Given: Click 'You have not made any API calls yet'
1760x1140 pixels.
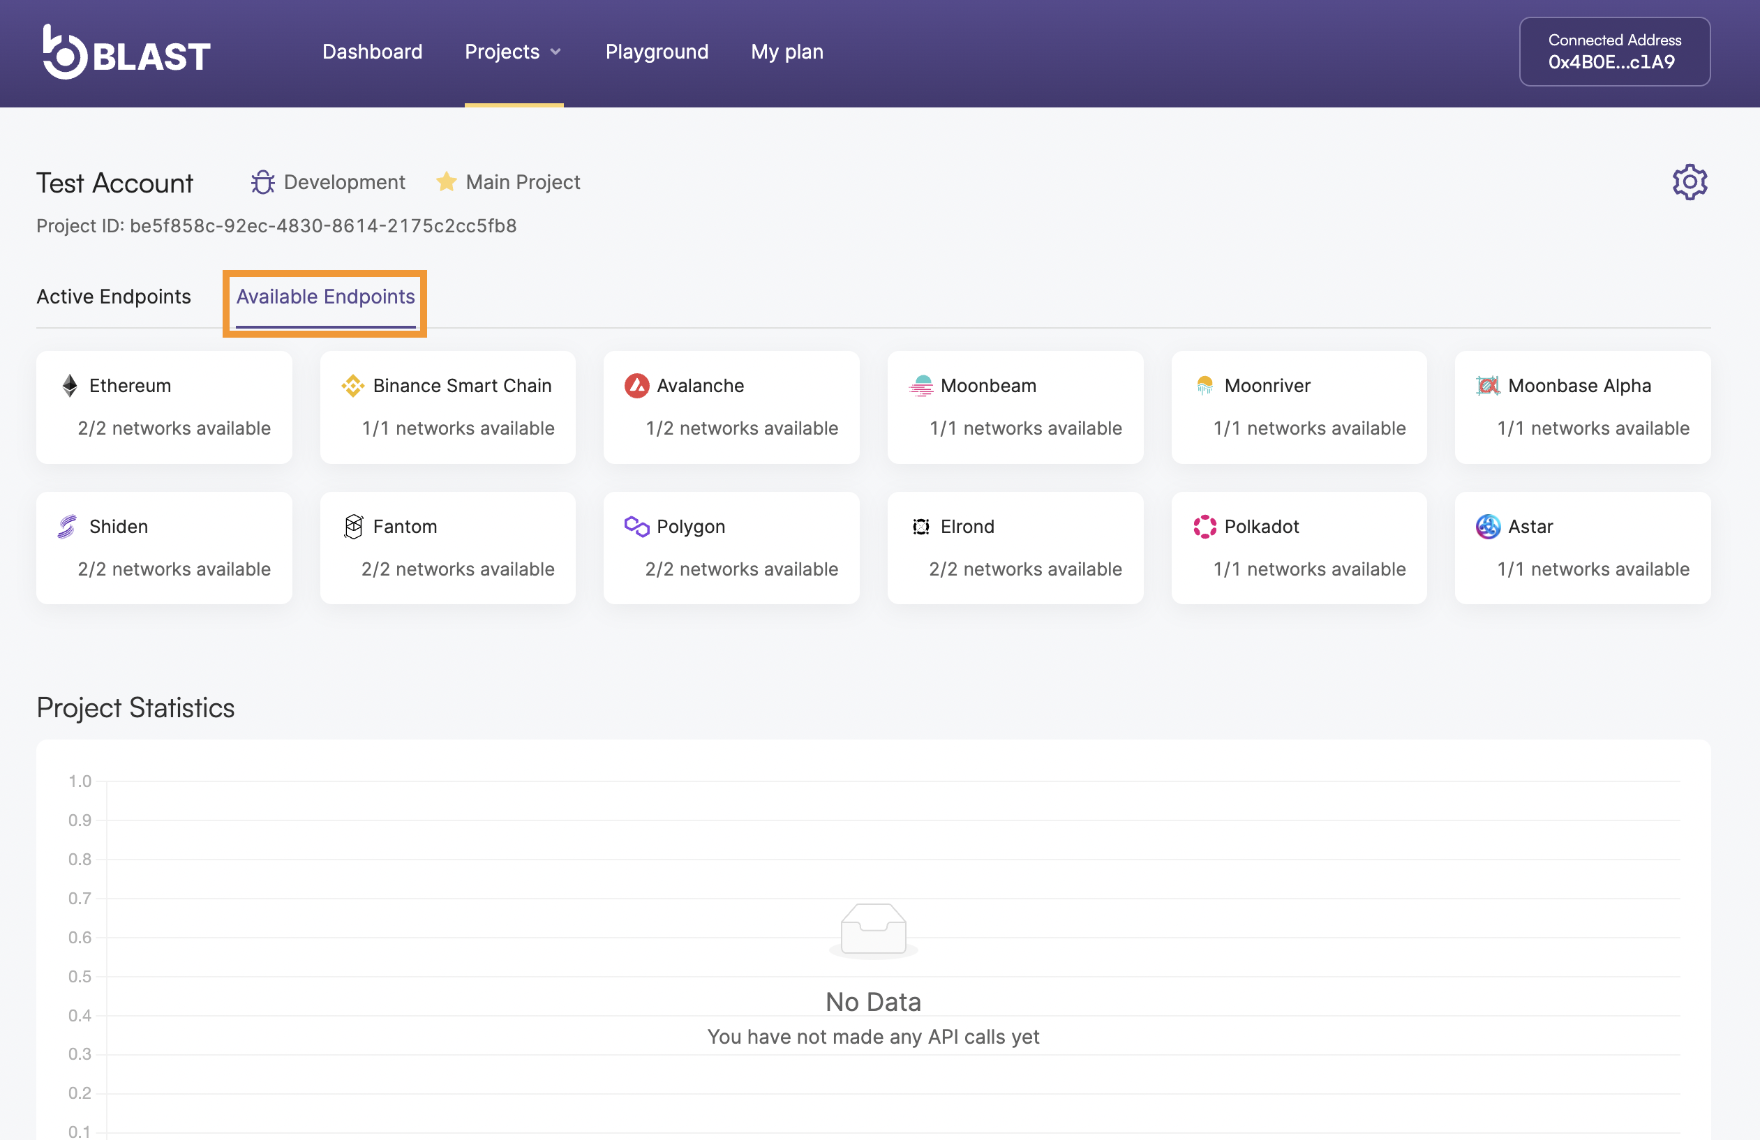Looking at the screenshot, I should [873, 1037].
